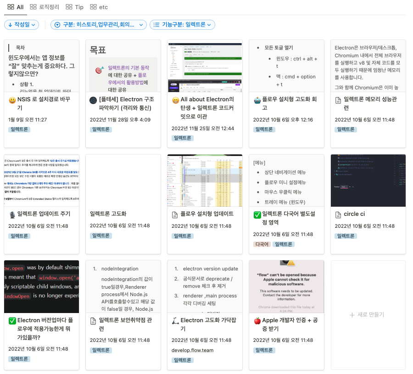Click green check icon on Electron 버전업마다 card
The height and width of the screenshot is (374, 413).
pyautogui.click(x=12, y=321)
